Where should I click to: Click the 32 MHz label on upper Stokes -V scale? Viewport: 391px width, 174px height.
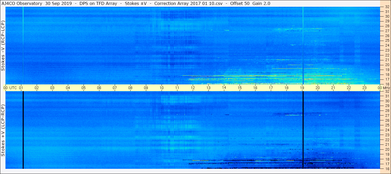coord(387,7)
